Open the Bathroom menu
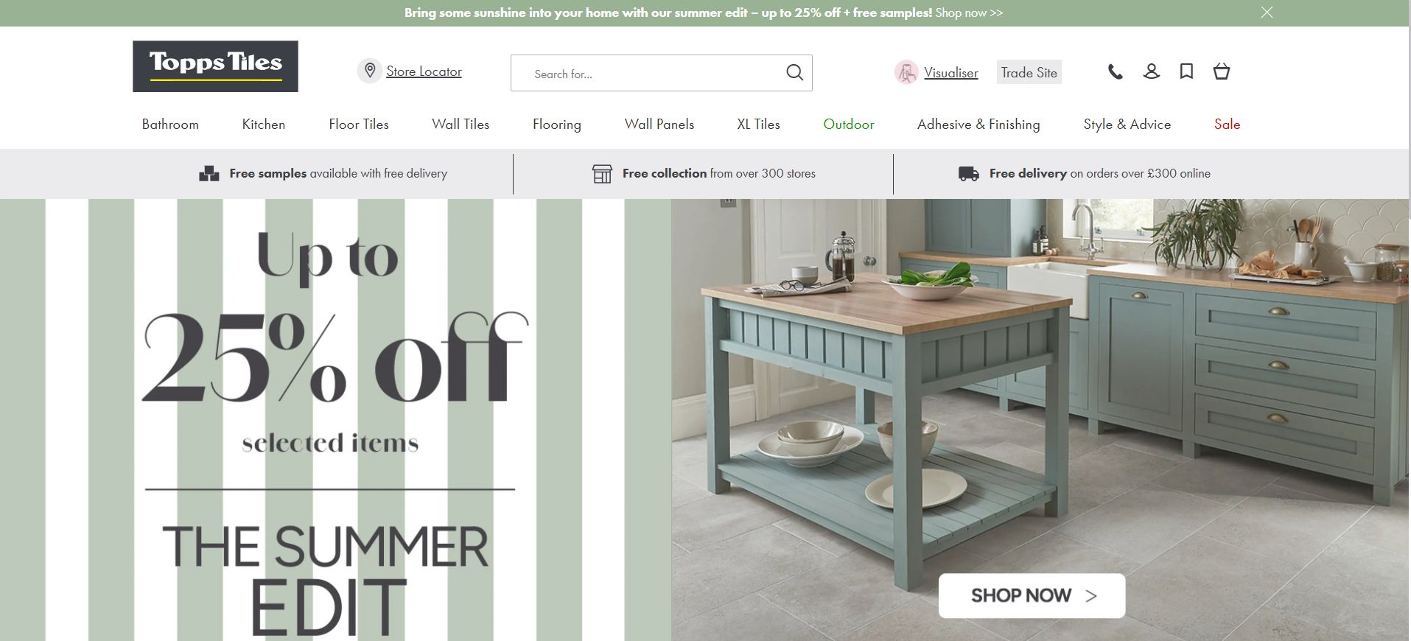 click(170, 125)
